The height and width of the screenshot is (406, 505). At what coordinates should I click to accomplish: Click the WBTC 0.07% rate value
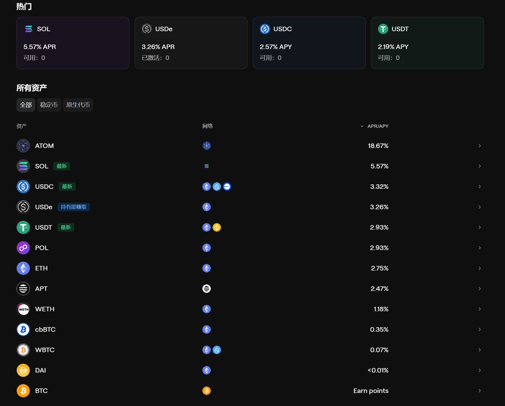[x=379, y=350]
